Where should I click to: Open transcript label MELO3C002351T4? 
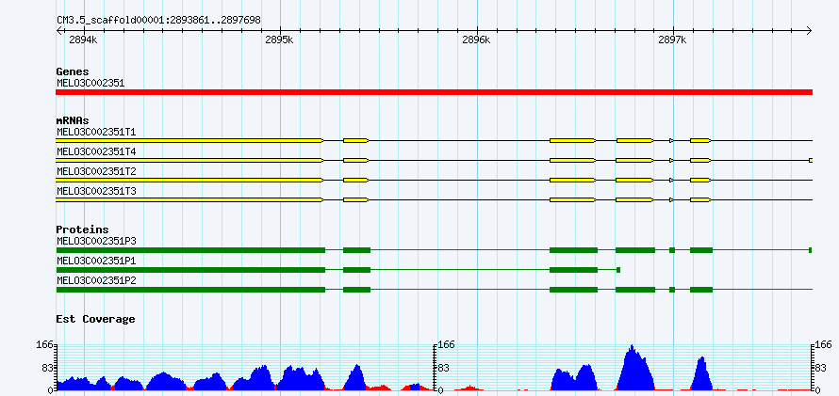[x=96, y=151]
